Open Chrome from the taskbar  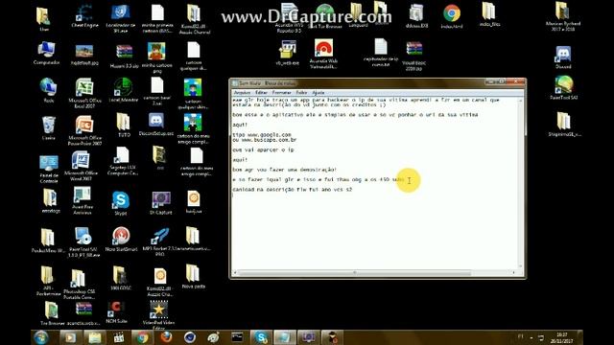pyautogui.click(x=142, y=337)
